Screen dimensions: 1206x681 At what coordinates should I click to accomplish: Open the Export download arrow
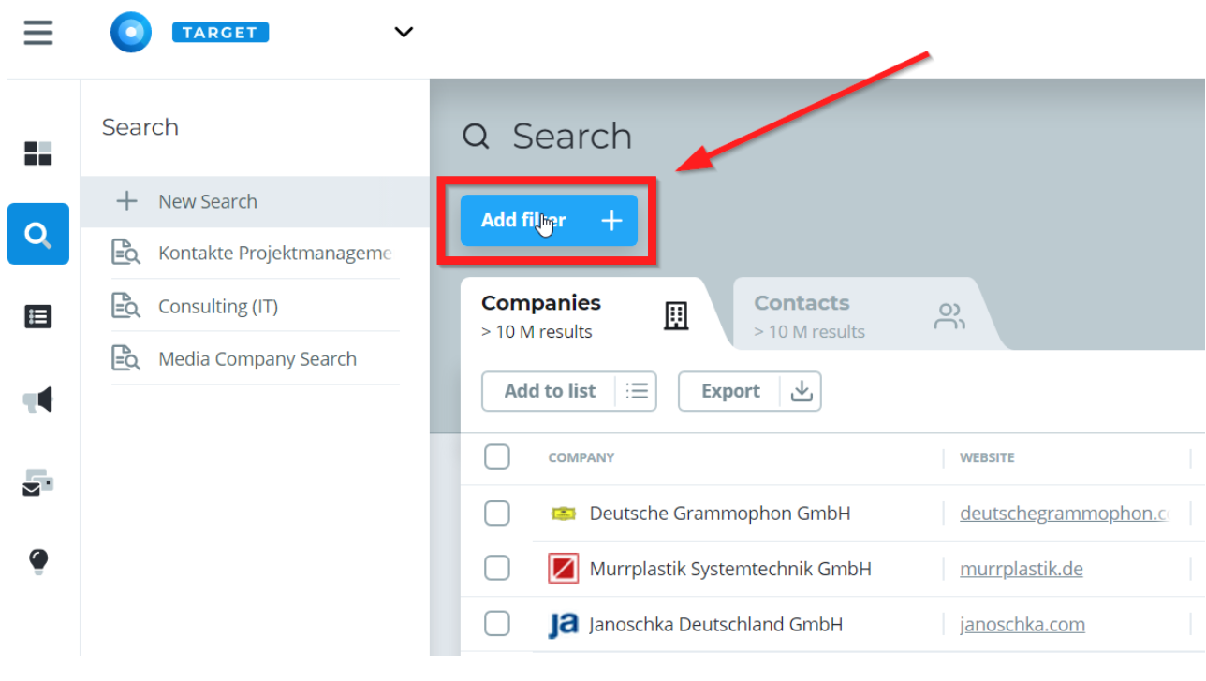tap(802, 391)
